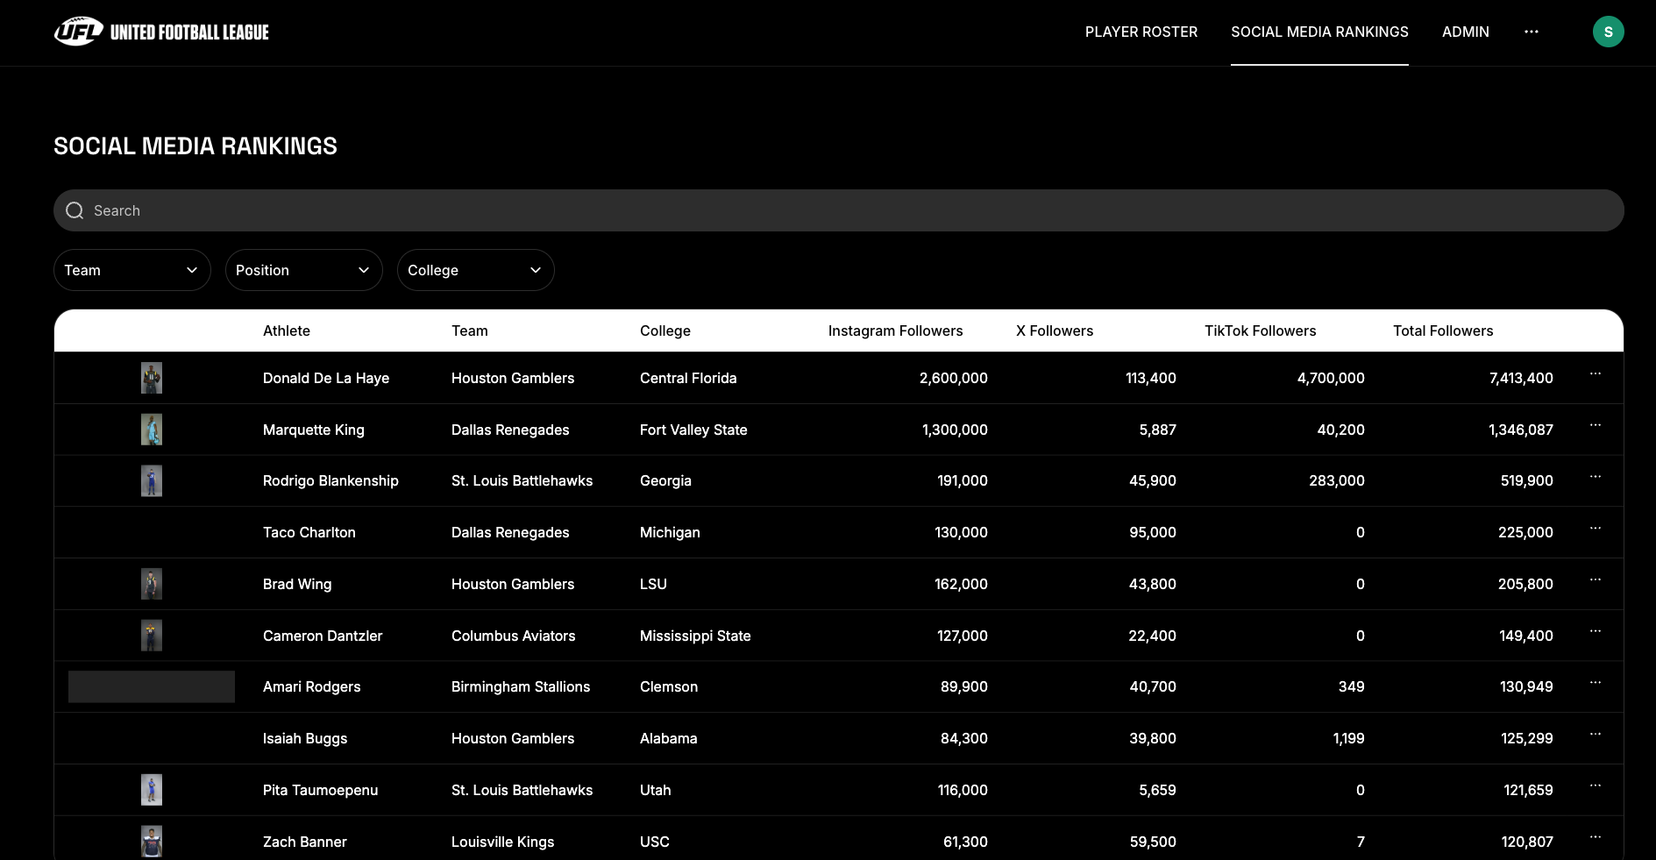This screenshot has height=860, width=1656.
Task: Click the search magnifier icon
Action: click(x=75, y=210)
